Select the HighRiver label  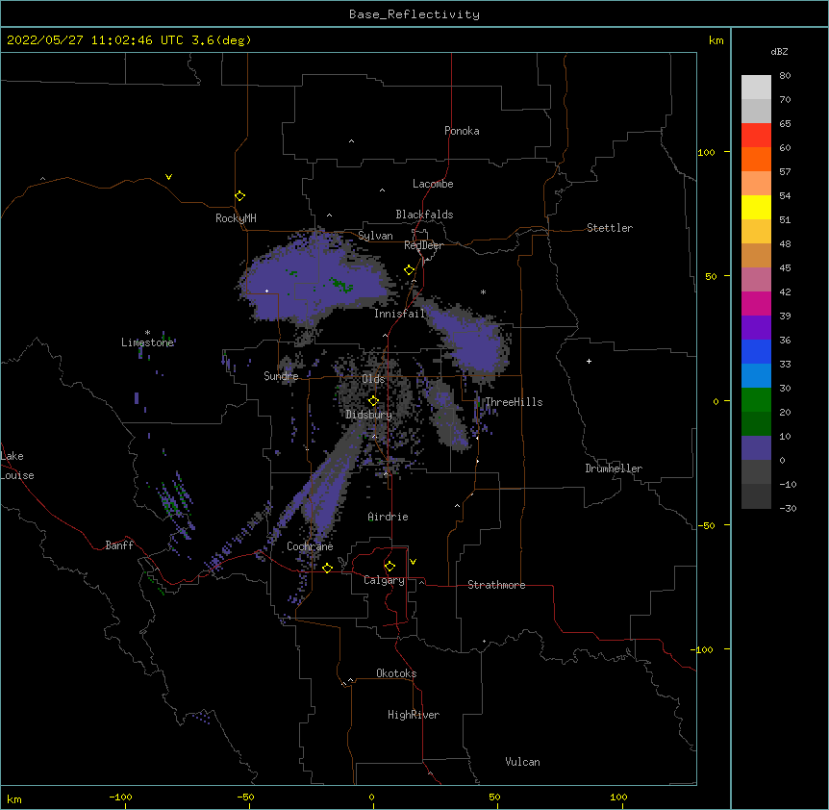click(x=414, y=715)
